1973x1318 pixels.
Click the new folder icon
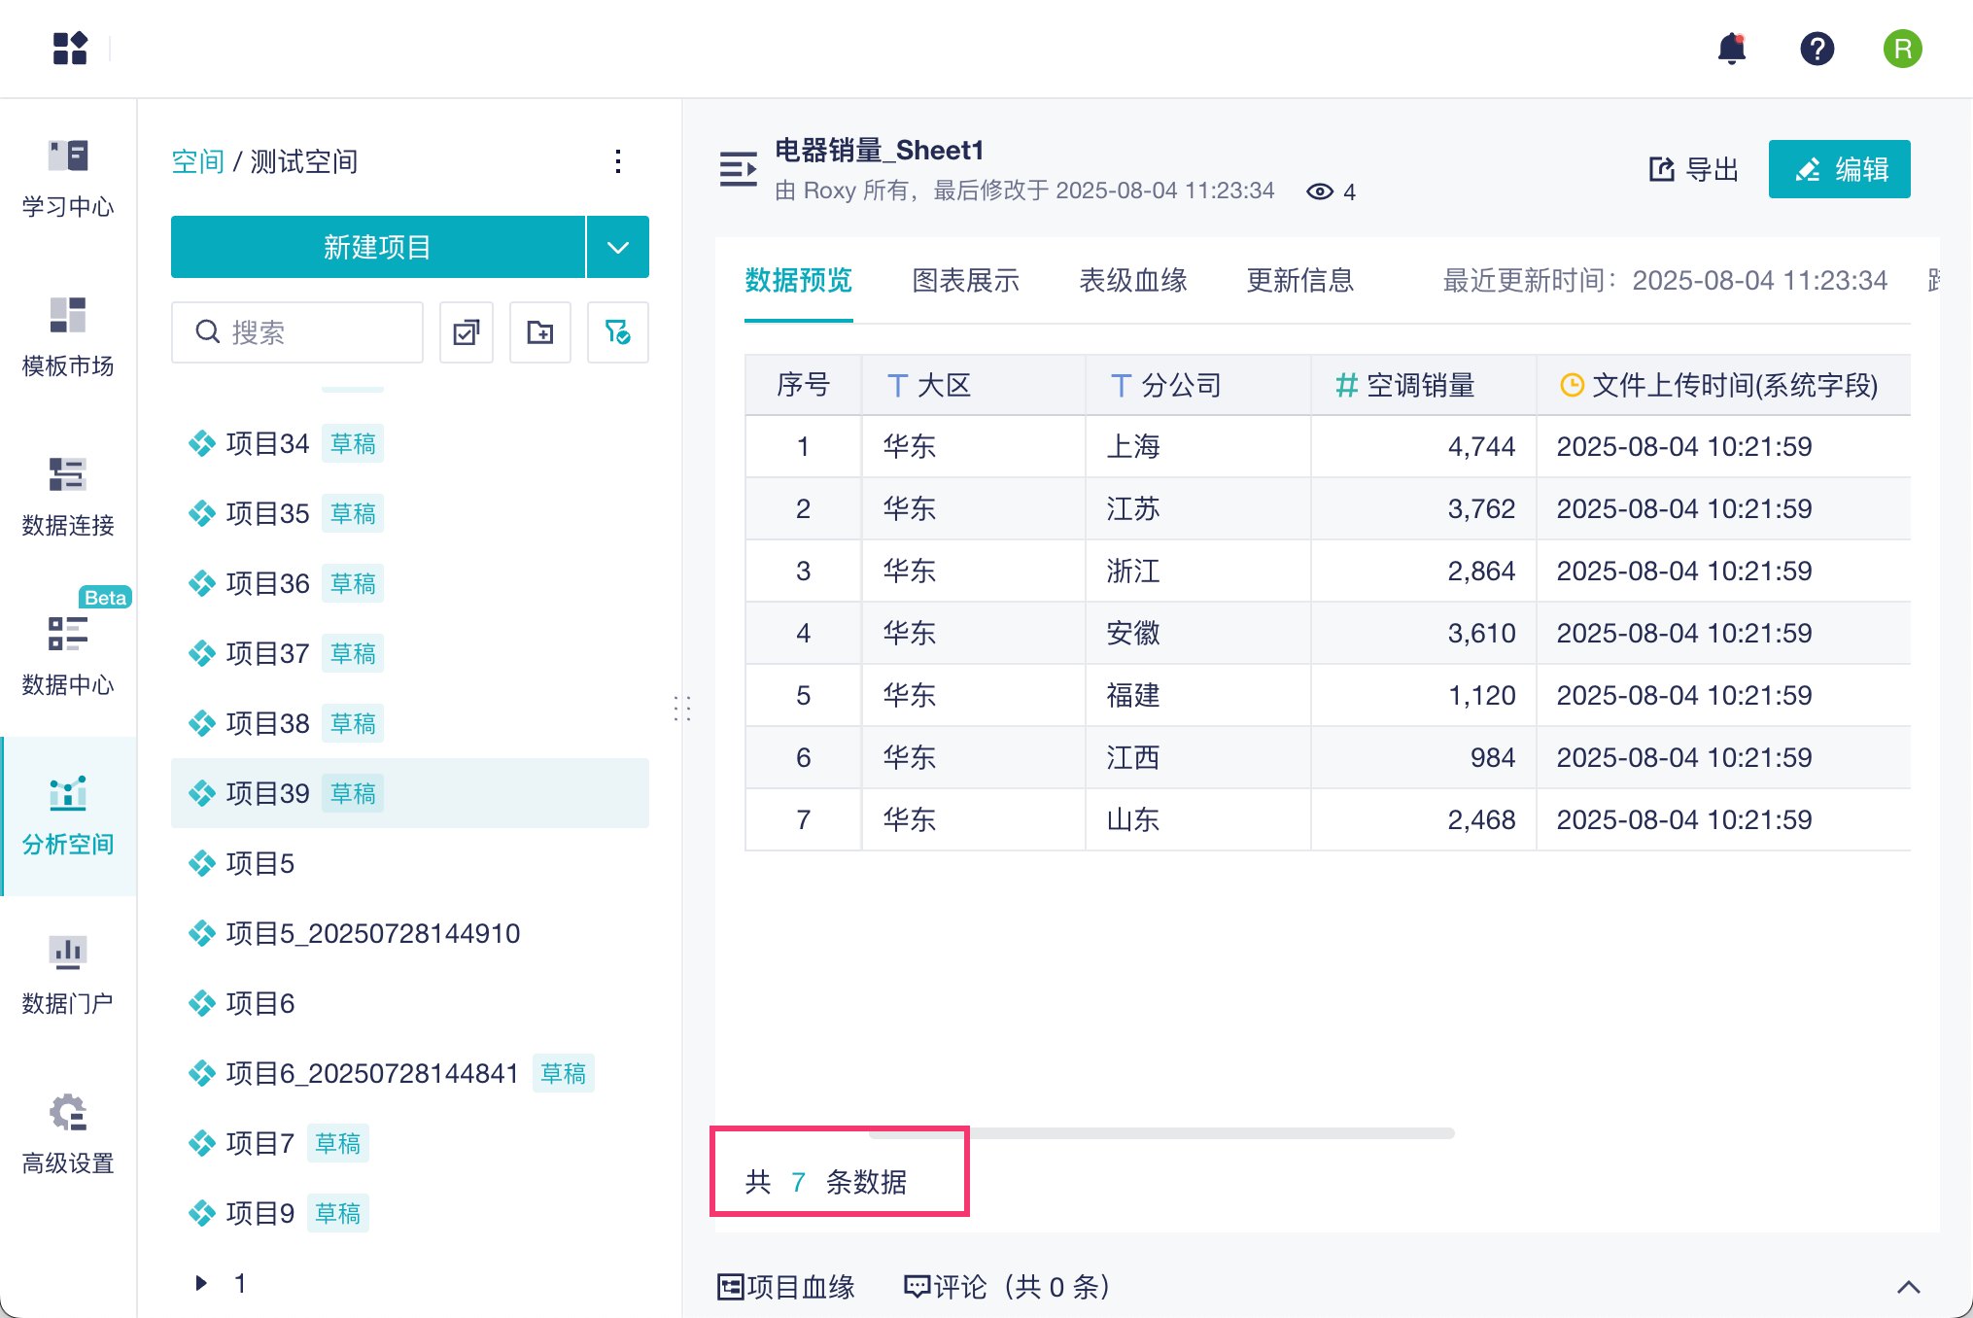tap(540, 332)
